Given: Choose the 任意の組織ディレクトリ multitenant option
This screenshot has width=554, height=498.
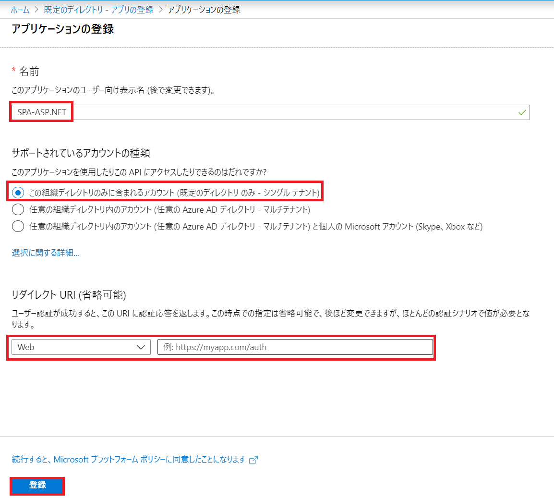Looking at the screenshot, I should coord(18,209).
